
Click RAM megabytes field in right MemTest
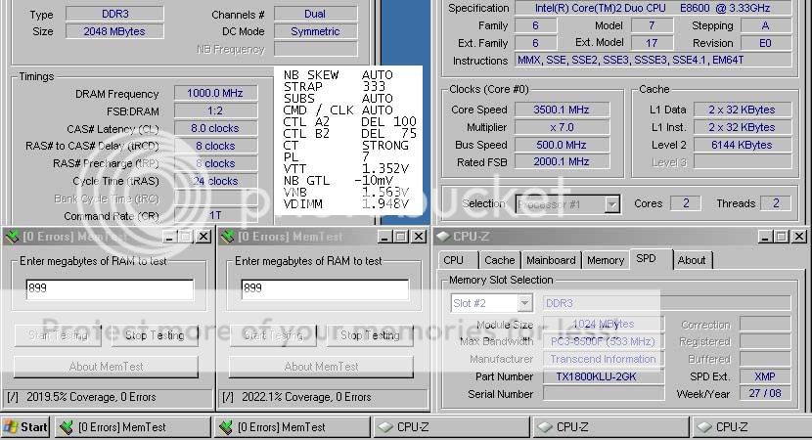click(x=325, y=289)
